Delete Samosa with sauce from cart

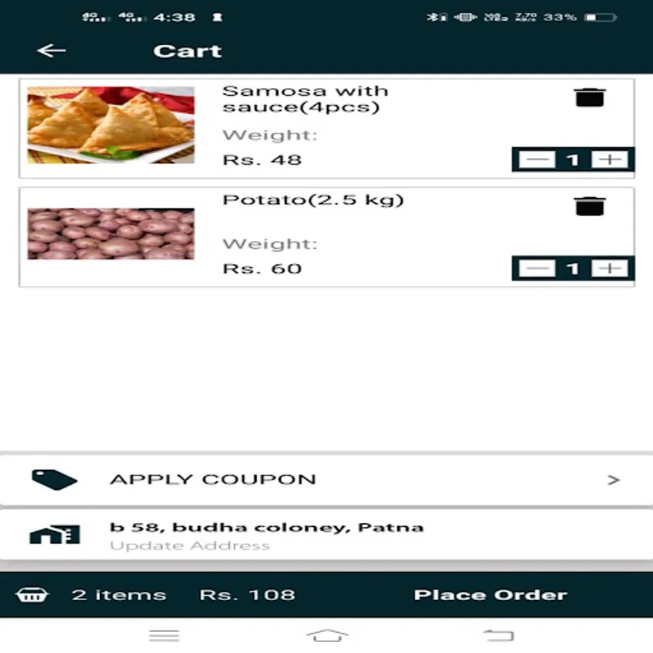pos(589,97)
